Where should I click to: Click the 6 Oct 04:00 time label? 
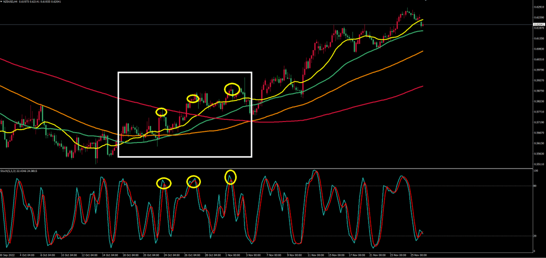(48, 255)
